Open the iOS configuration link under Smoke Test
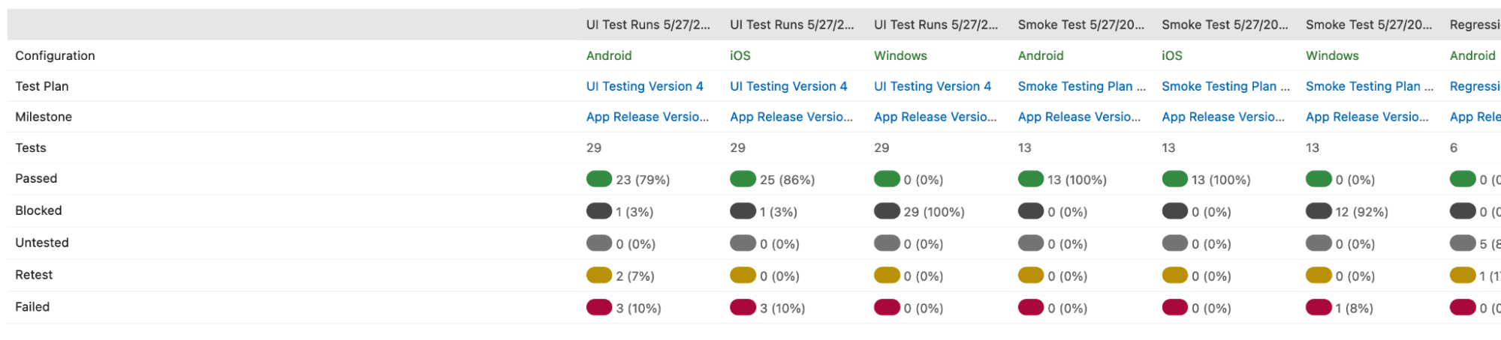This screenshot has height=340, width=1501. click(x=1171, y=55)
